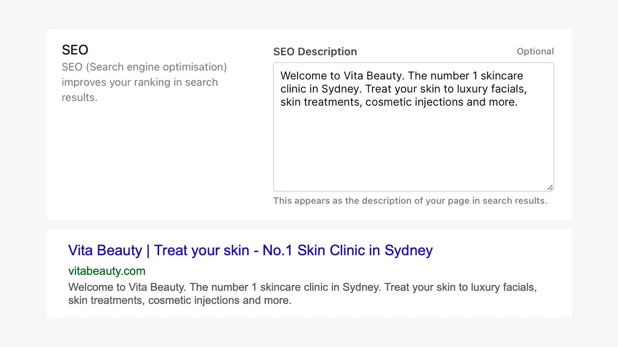Open the Vita Beauty search result title
Image resolution: width=618 pixels, height=347 pixels.
[250, 250]
